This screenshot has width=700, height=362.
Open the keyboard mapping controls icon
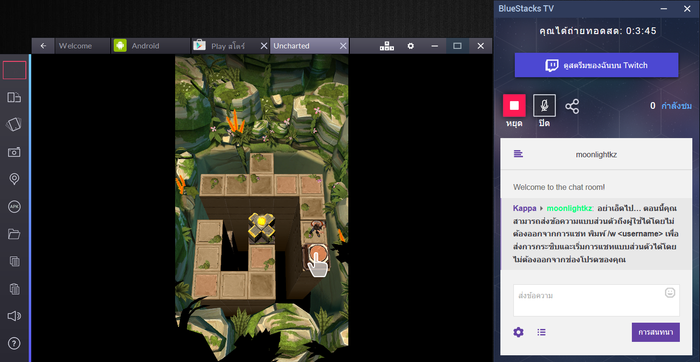pyautogui.click(x=387, y=46)
